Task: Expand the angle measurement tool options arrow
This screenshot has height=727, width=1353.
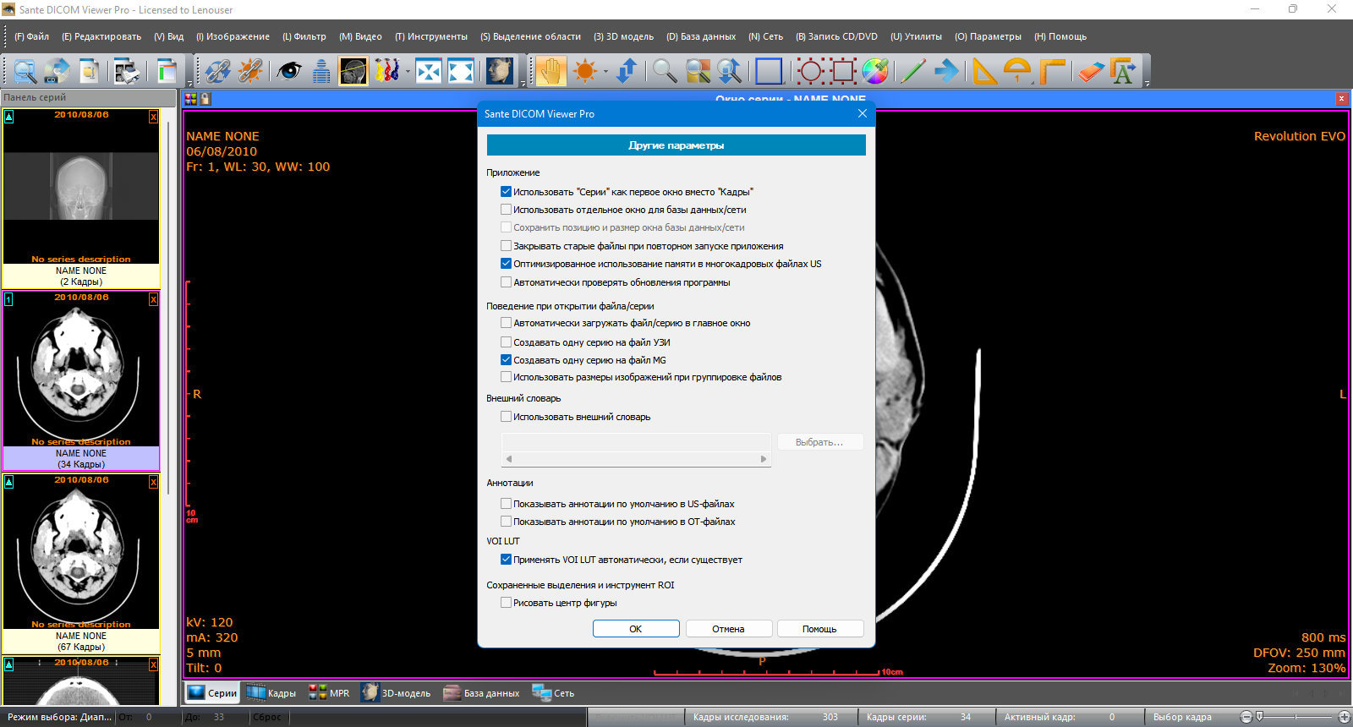Action: click(1033, 83)
